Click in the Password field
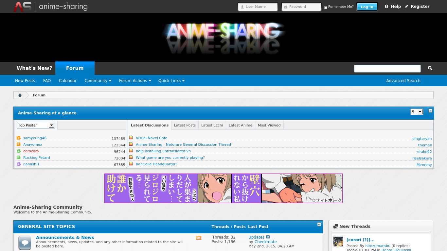Viewport: 447px width, 251px height. tap(301, 7)
